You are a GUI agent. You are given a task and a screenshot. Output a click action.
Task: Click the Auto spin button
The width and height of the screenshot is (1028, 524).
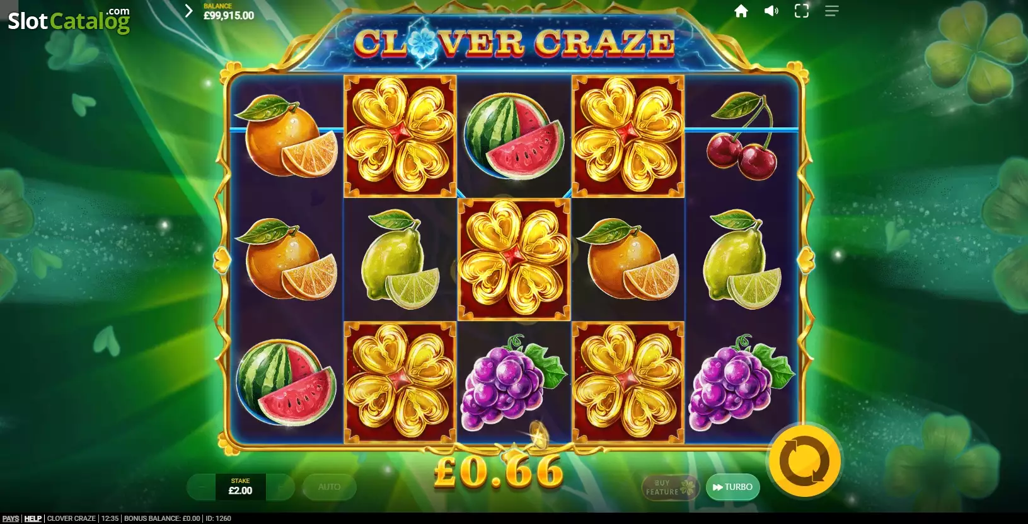(x=330, y=487)
